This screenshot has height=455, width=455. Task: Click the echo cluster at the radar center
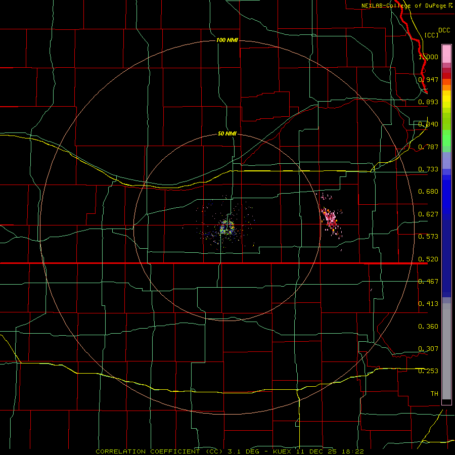226,227
